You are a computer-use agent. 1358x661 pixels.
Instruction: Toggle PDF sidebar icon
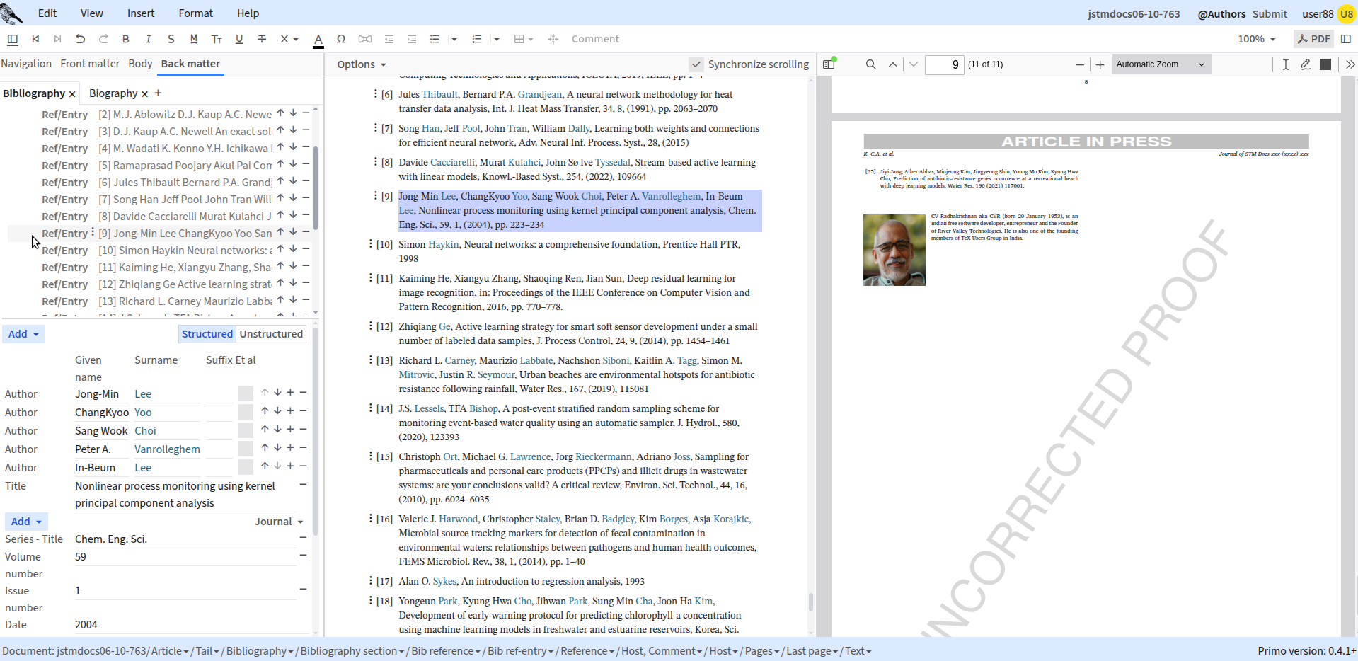coord(829,64)
